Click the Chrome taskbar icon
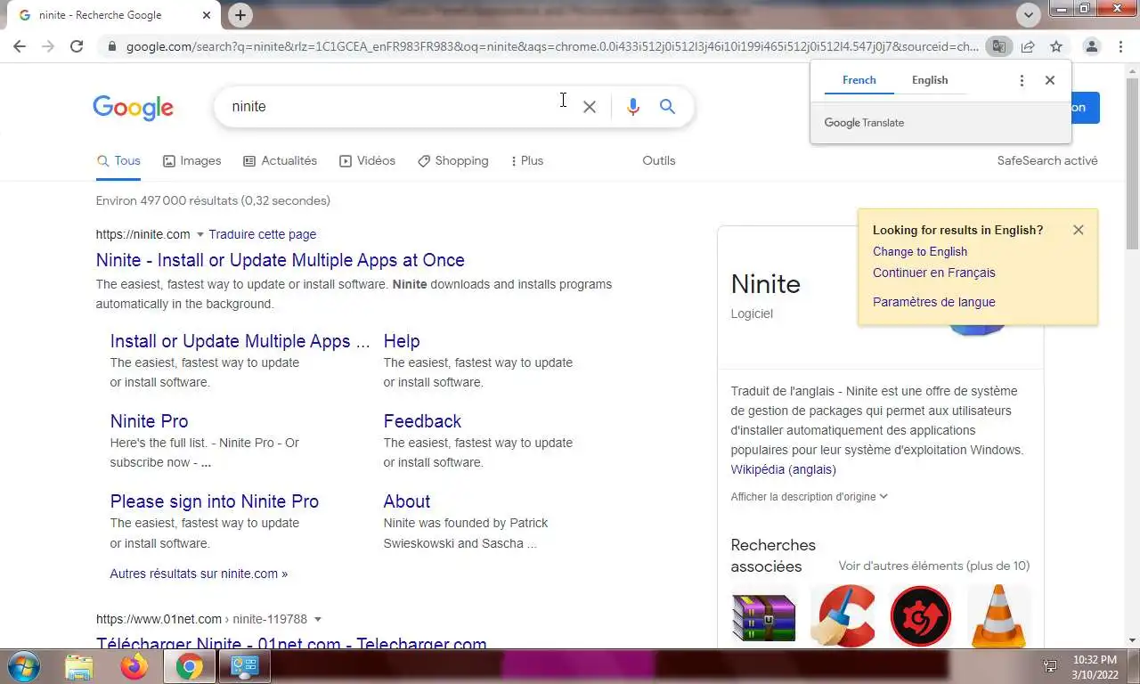The height and width of the screenshot is (684, 1140). 189,666
